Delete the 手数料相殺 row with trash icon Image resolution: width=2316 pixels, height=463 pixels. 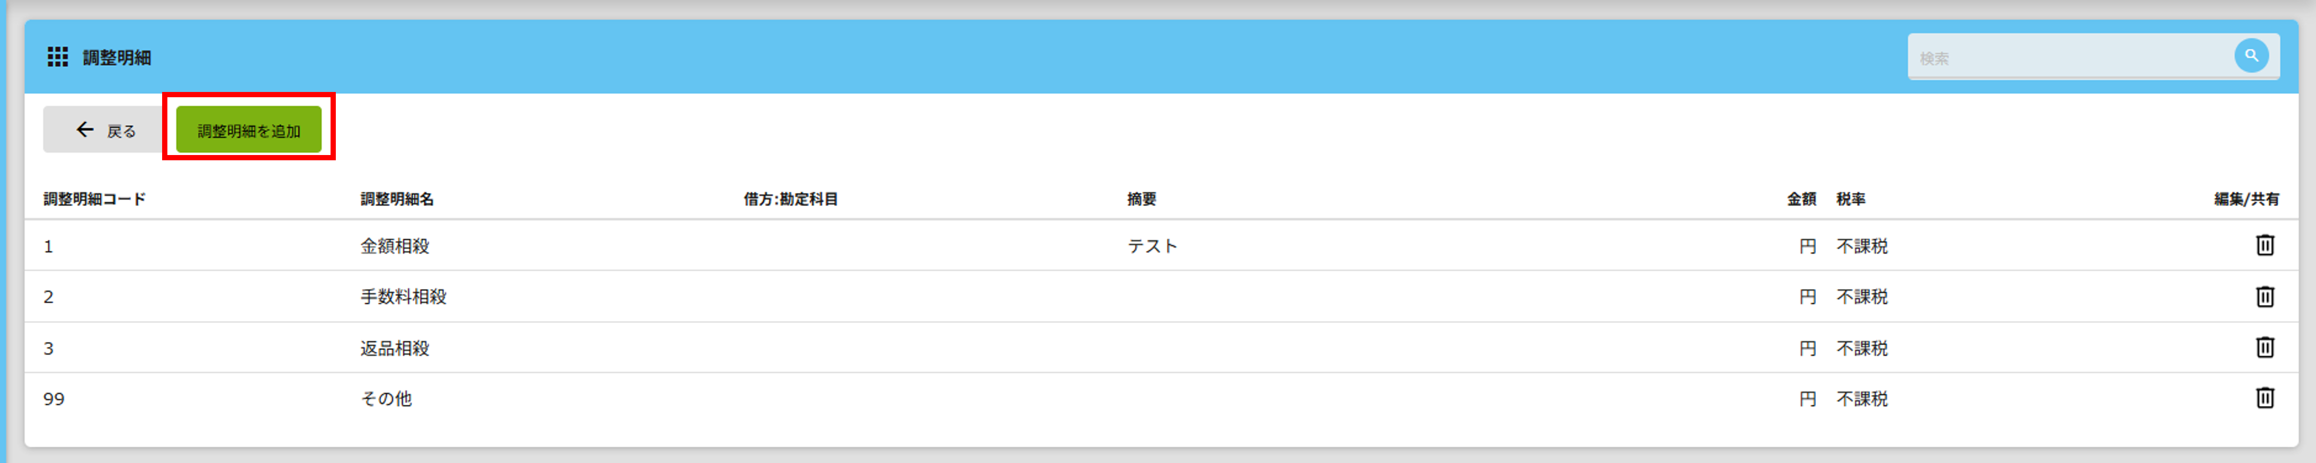coord(2264,296)
